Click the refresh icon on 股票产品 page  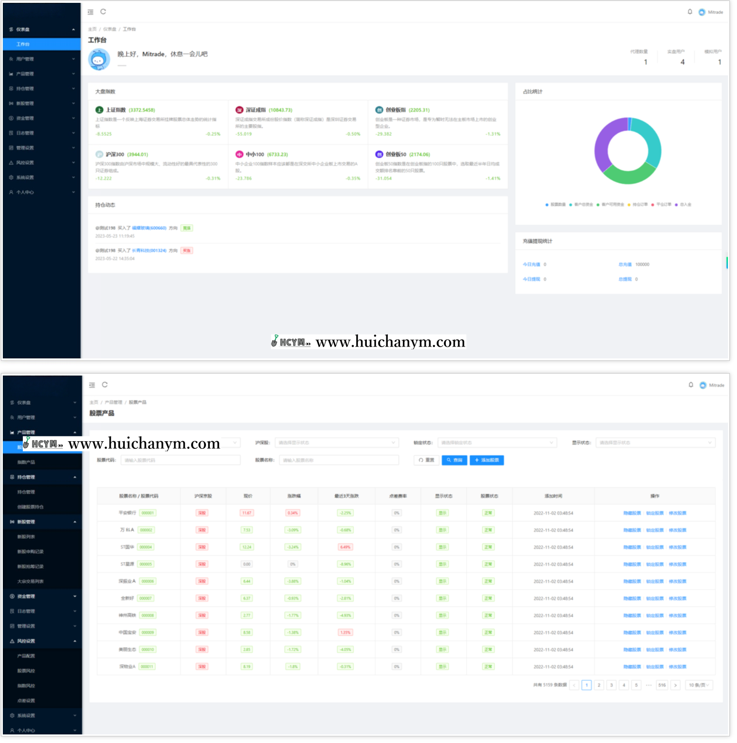pos(105,385)
